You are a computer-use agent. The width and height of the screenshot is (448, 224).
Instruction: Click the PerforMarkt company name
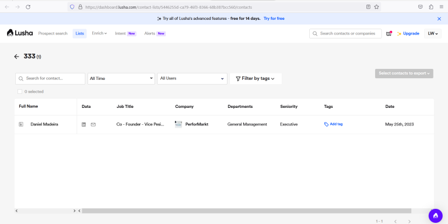point(197,124)
